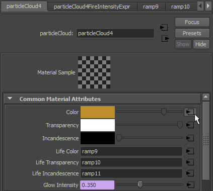
Task: Click the black Incandescence swatch
Action: pyautogui.click(x=98, y=138)
